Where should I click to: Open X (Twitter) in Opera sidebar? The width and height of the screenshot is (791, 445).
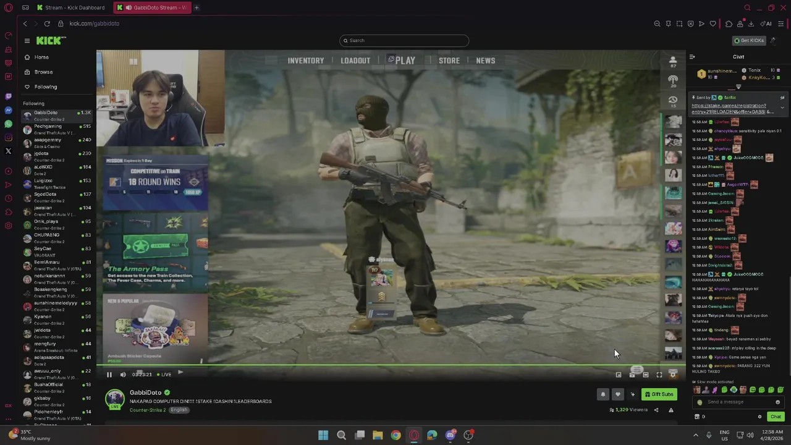(8, 151)
